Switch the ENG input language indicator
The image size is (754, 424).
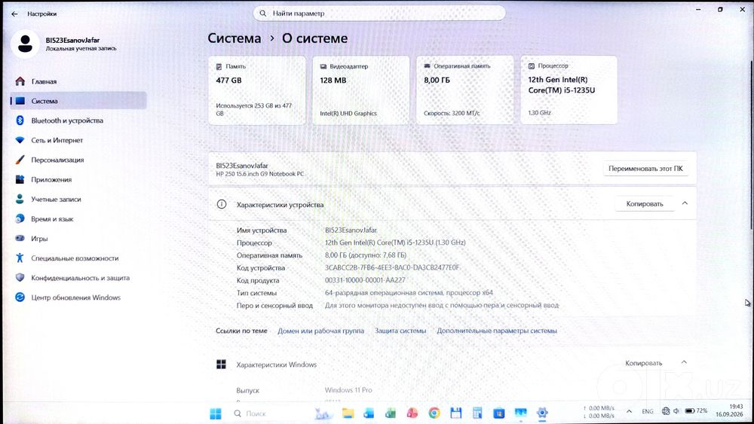pos(648,411)
